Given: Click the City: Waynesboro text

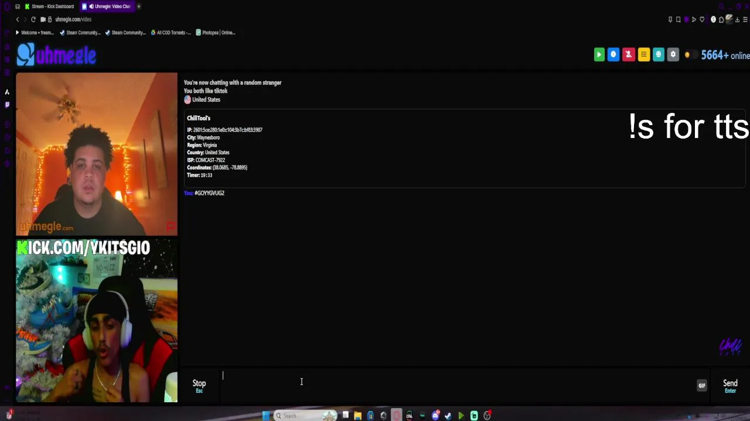Looking at the screenshot, I should click(x=203, y=137).
